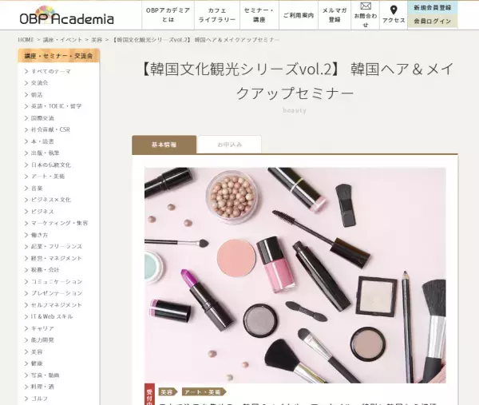Open the メルマガ登録 menu item
479x405 pixels.
click(x=335, y=15)
